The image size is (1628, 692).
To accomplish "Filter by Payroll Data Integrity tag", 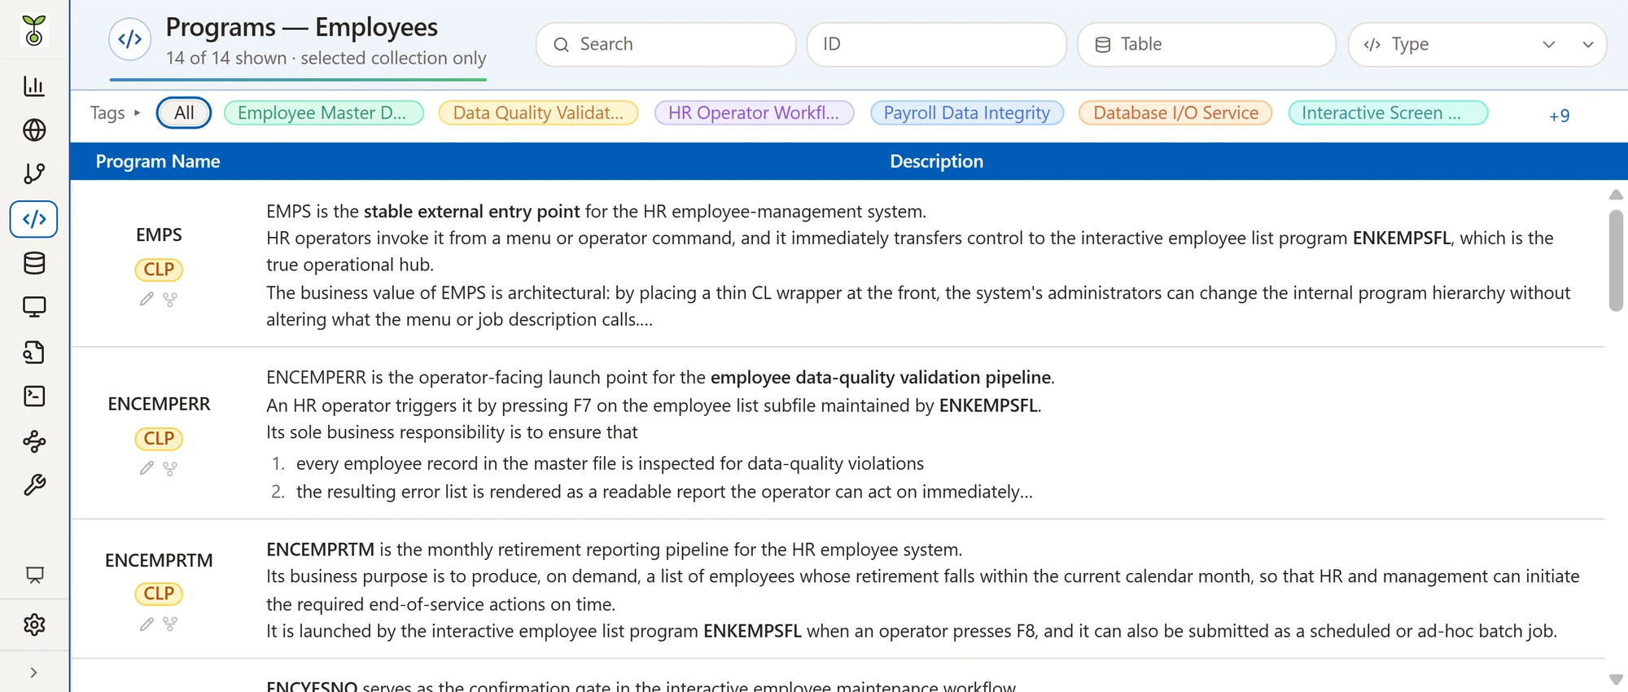I will point(967,112).
